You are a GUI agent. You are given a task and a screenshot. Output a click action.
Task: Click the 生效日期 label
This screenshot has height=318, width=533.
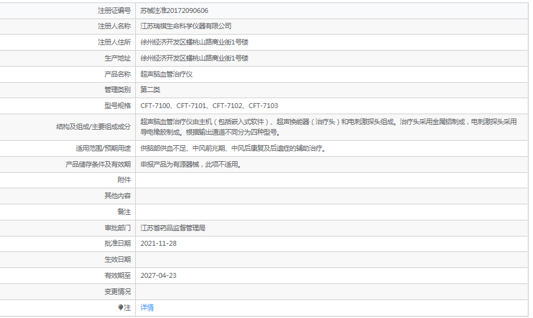(x=117, y=259)
